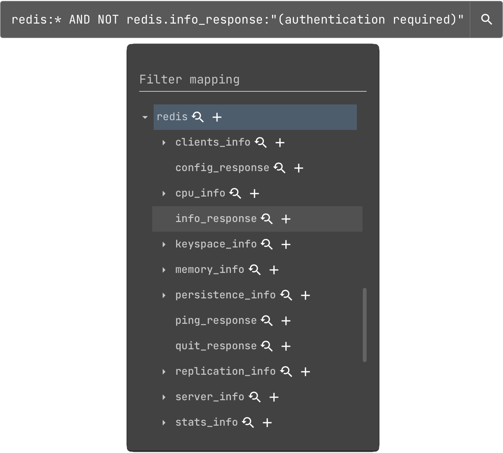
Task: Click the scrollbar in the Filter mapping panel
Action: 365,324
